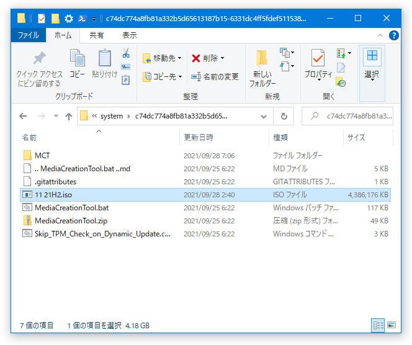The height and width of the screenshot is (345, 412).
Task: Switch to details view icon in status bar
Action: (378, 325)
